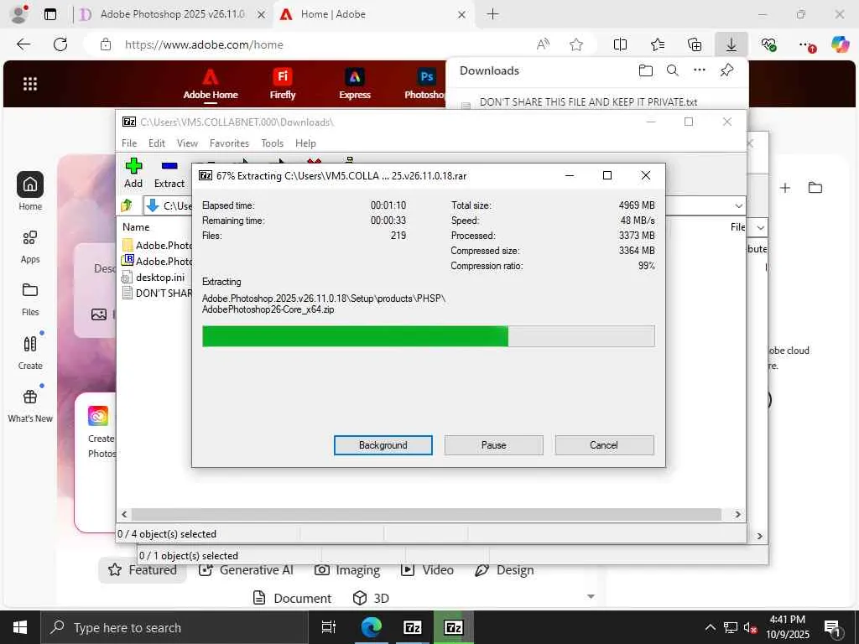Image resolution: width=859 pixels, height=644 pixels.
Task: Select the Imaging category
Action: coord(347,570)
